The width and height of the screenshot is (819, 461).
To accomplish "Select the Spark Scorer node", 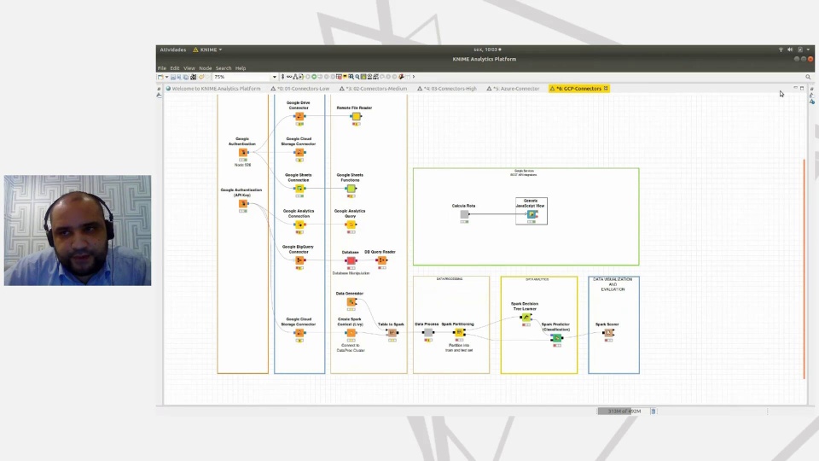I will coord(608,332).
